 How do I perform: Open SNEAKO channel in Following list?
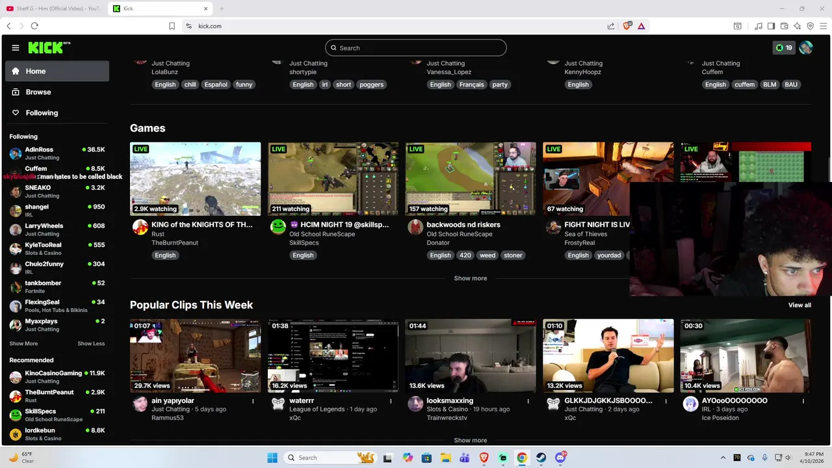(57, 191)
